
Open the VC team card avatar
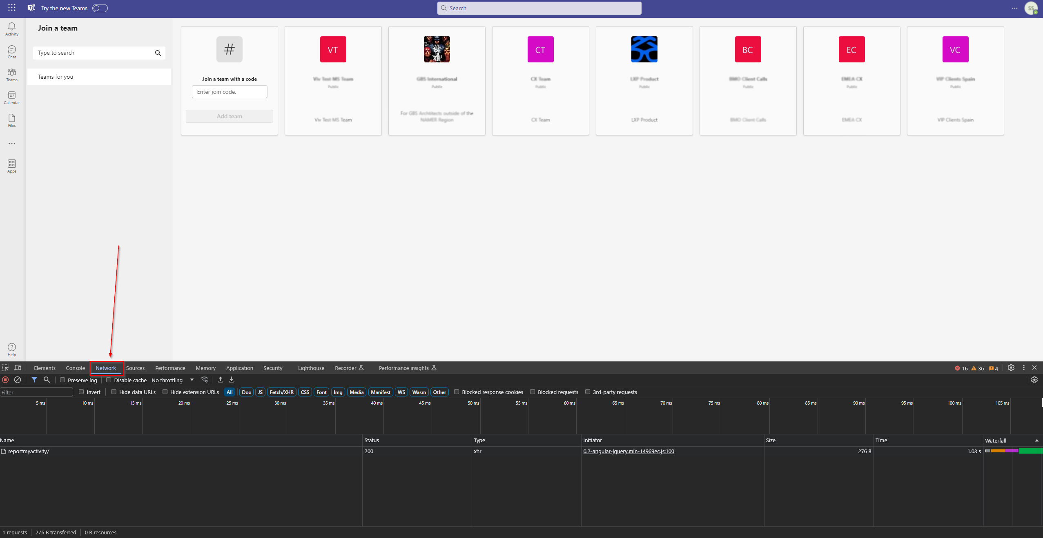click(x=956, y=49)
